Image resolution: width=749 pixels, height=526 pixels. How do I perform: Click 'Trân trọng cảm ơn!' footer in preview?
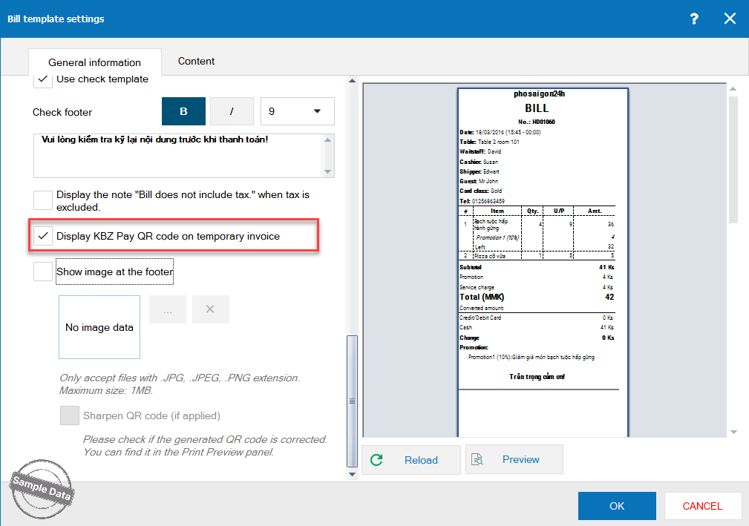[537, 377]
